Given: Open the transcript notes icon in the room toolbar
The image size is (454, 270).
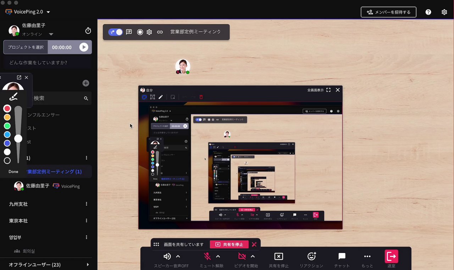Looking at the screenshot, I should (129, 32).
